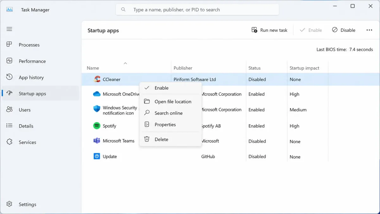Open the hamburger navigation menu
This screenshot has width=380, height=214.
pos(9,29)
